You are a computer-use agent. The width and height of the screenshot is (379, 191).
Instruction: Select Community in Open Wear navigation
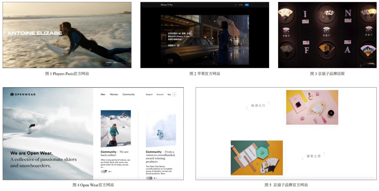coord(128,95)
